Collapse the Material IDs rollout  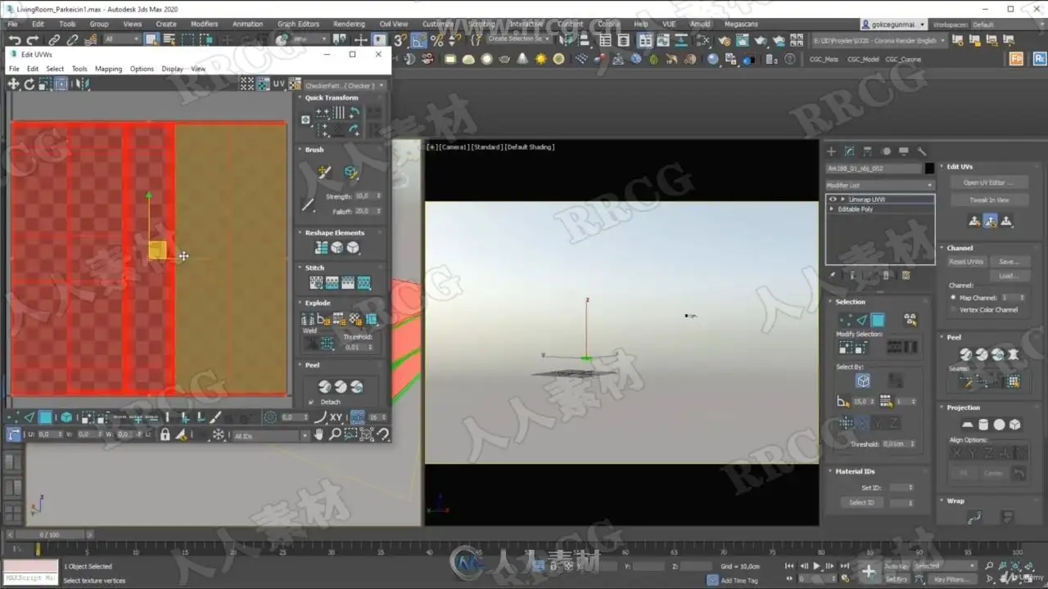coord(855,471)
